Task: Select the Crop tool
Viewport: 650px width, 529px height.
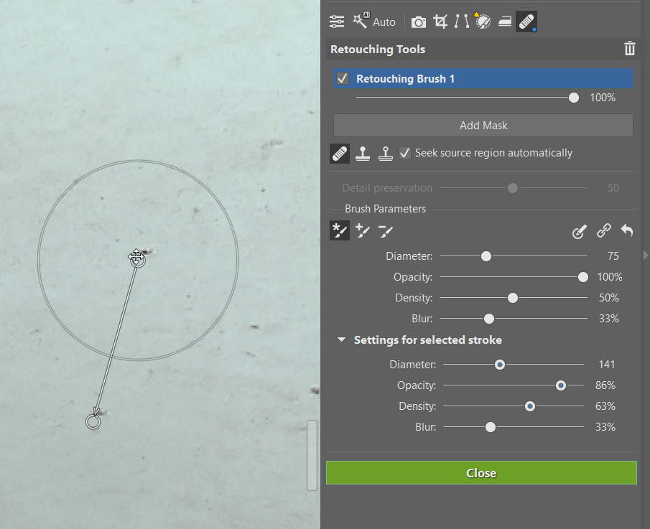Action: [x=440, y=22]
